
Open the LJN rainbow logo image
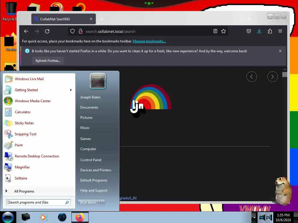tap(151, 101)
